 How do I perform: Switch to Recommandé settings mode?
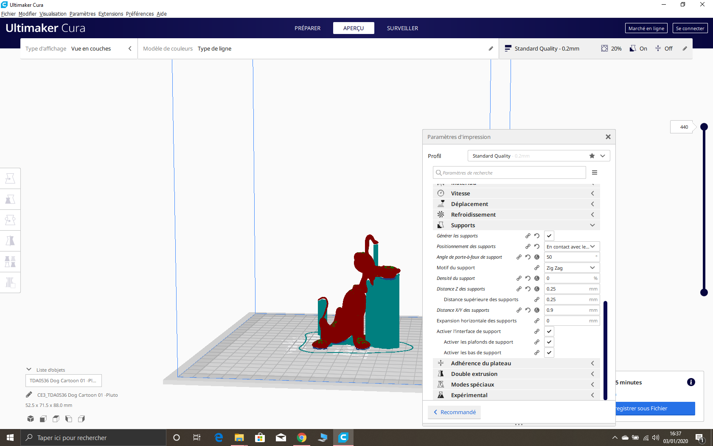[455, 412]
